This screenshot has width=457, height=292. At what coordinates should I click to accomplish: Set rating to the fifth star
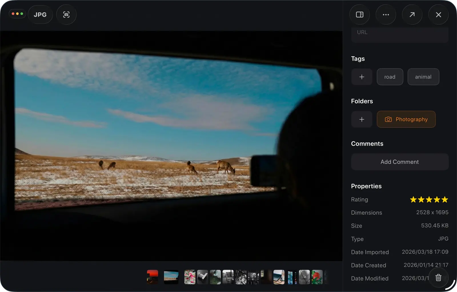coord(445,200)
